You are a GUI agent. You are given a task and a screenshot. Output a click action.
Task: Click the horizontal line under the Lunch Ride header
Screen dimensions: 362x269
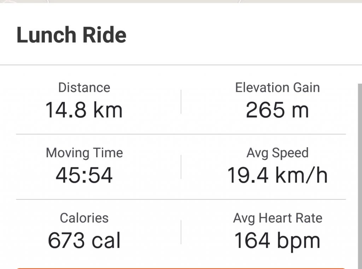click(x=181, y=65)
